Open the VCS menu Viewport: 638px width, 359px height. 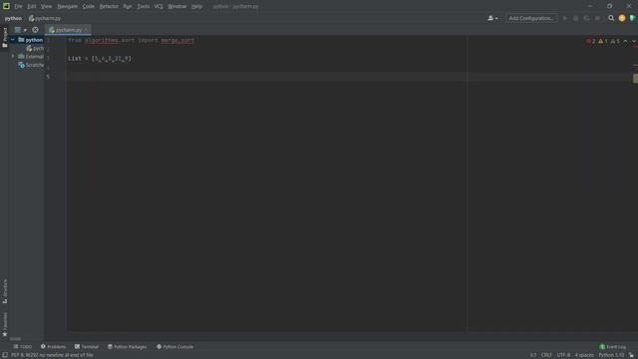(x=159, y=7)
